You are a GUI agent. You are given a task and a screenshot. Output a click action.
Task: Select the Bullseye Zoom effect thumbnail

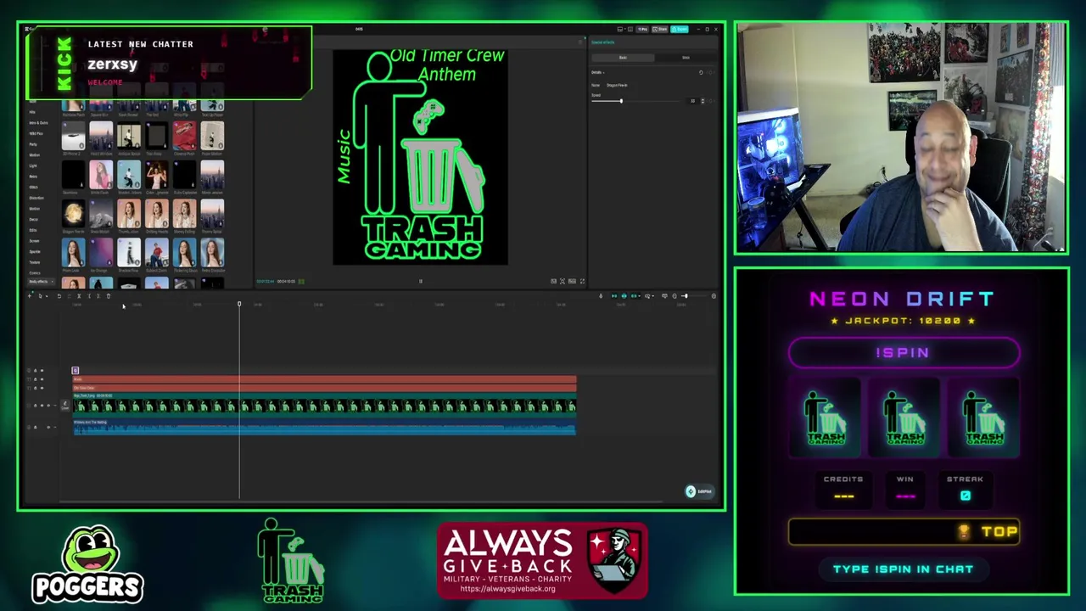[157, 252]
